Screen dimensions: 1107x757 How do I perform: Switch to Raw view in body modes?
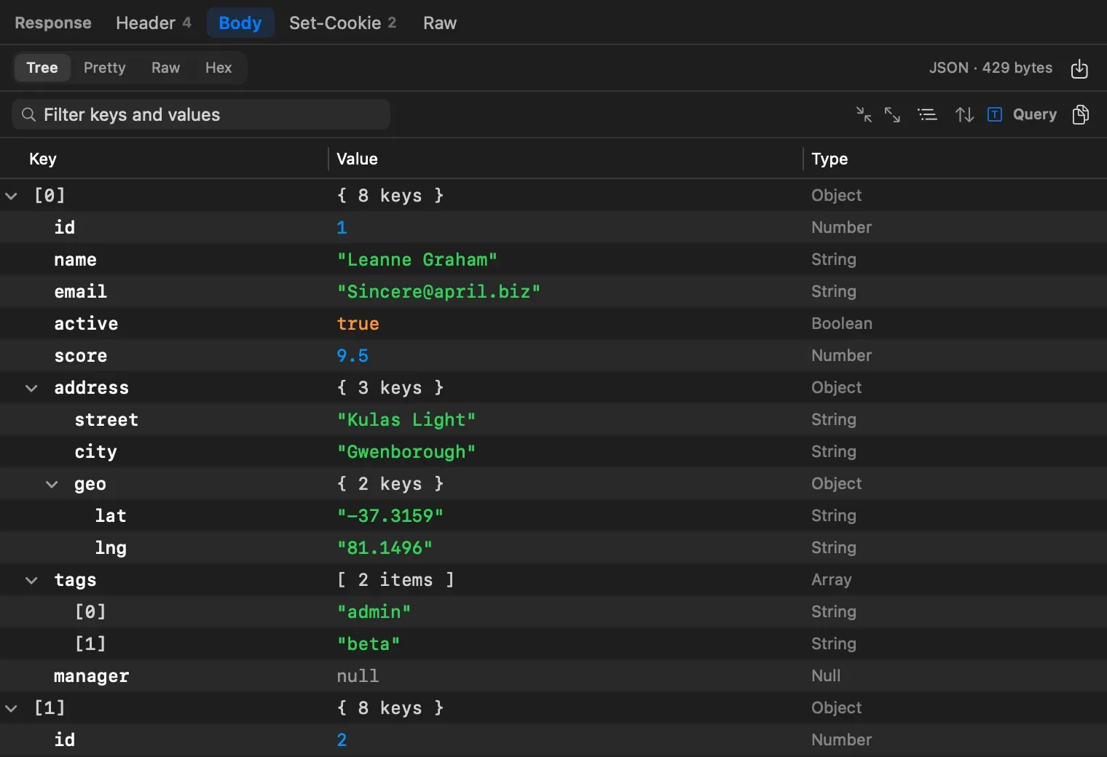coord(165,68)
